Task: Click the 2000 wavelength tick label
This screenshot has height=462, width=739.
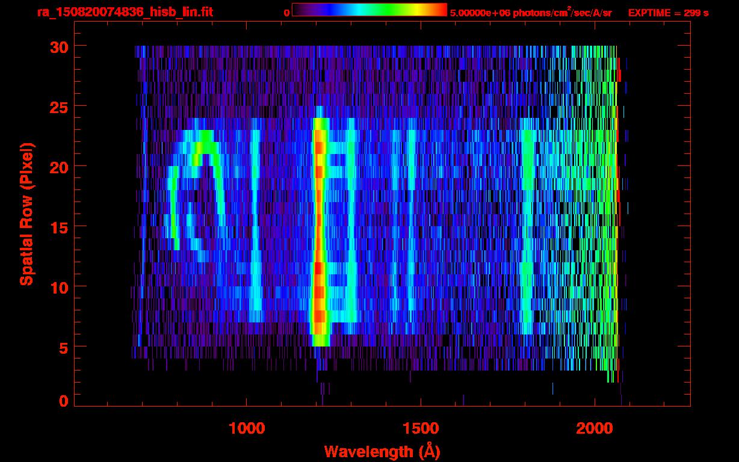Action: pos(595,428)
